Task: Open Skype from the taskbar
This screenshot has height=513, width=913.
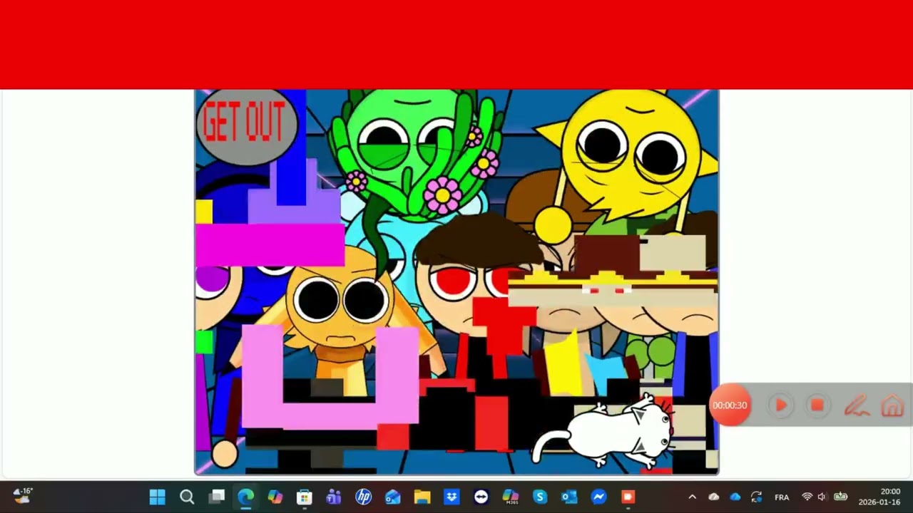Action: click(540, 497)
